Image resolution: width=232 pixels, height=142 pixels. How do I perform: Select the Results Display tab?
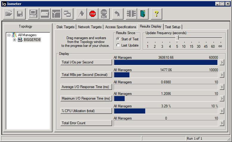[151, 26]
